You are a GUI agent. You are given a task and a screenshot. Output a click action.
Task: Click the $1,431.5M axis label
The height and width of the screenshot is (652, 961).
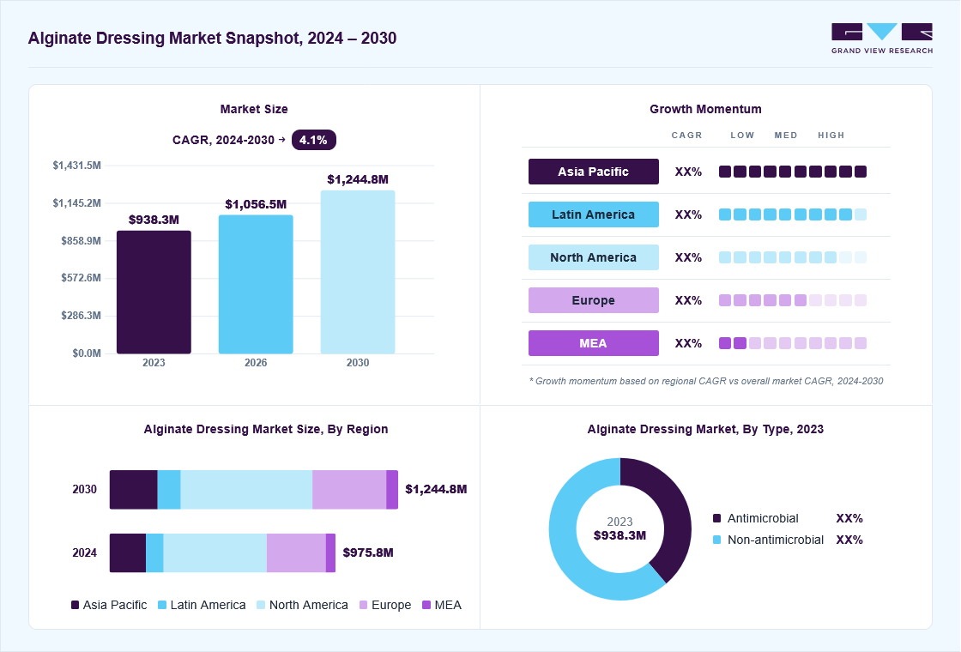[76, 166]
